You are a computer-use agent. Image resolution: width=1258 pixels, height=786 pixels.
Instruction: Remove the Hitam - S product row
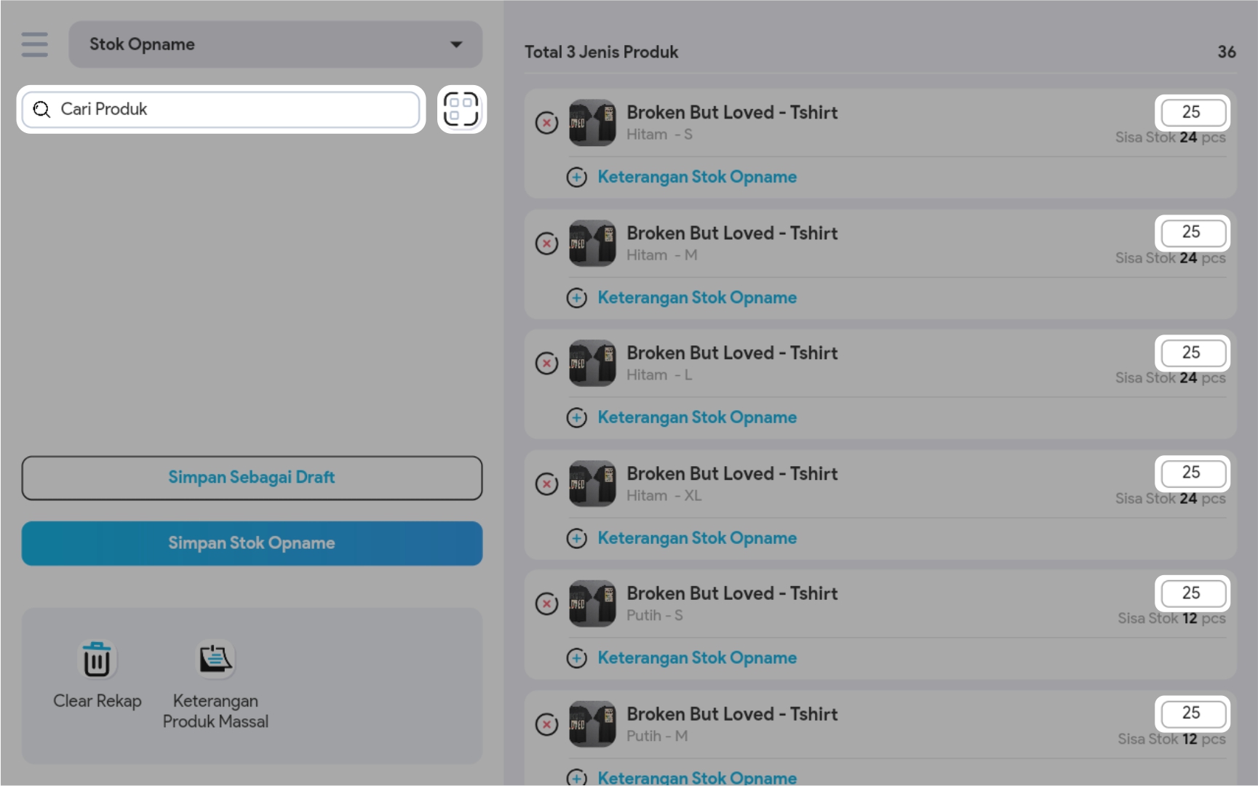pyautogui.click(x=546, y=123)
